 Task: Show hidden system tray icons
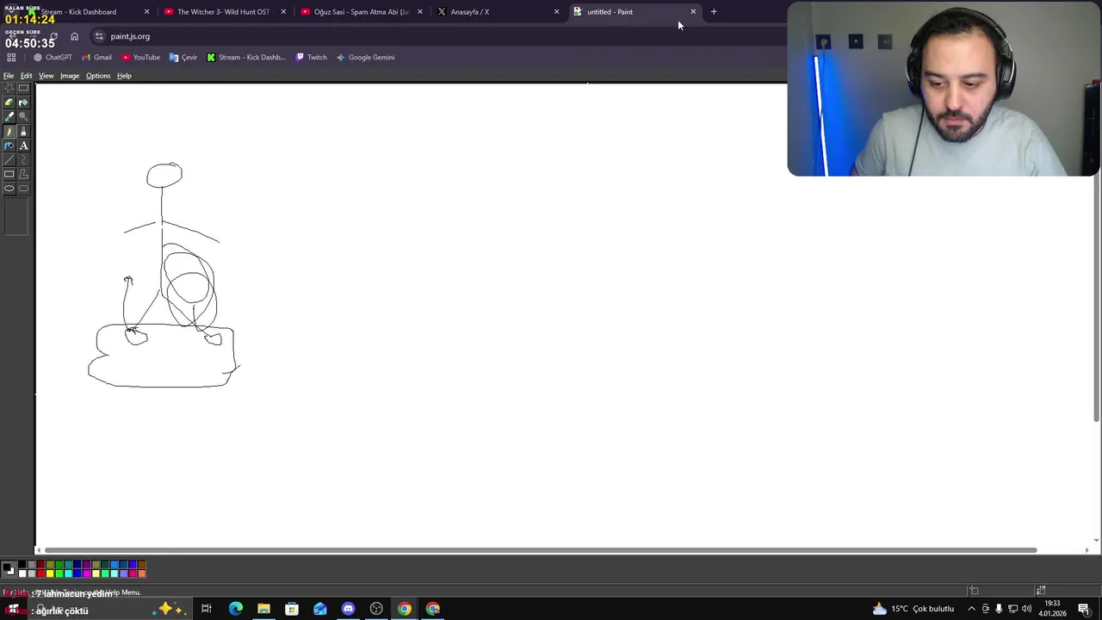(x=971, y=609)
